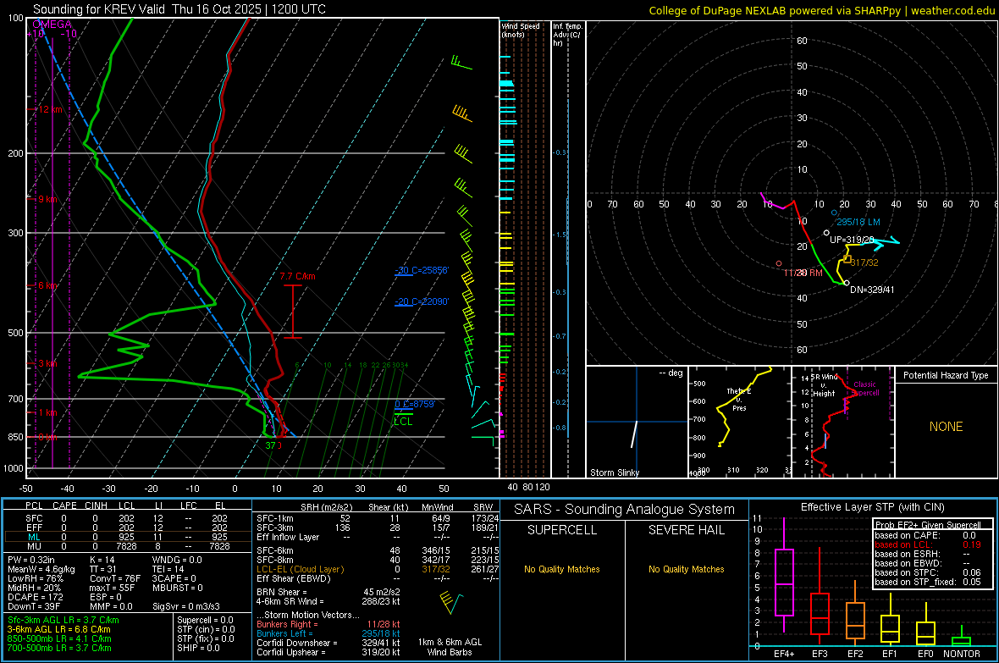Click the 'Inf. Temp. Adv.' panel header
The width and height of the screenshot is (999, 663).
(x=567, y=35)
